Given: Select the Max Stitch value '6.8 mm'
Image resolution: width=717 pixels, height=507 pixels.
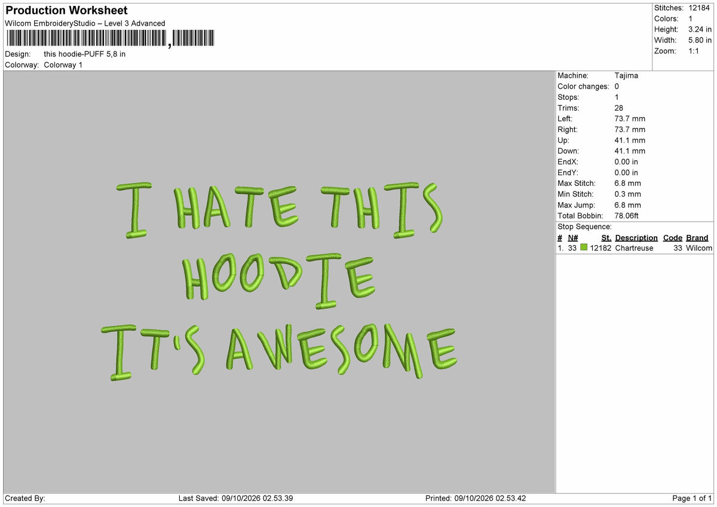Looking at the screenshot, I should coord(627,183).
